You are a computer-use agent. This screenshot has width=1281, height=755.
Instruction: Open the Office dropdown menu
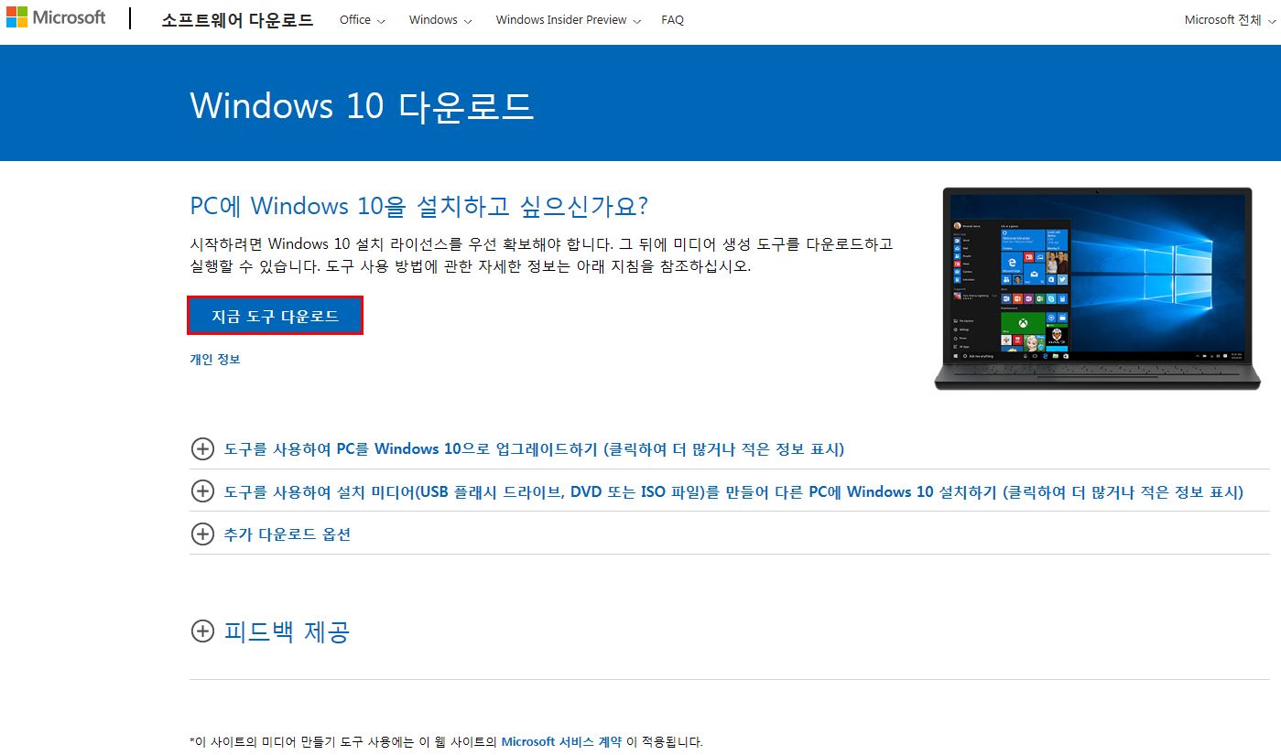(362, 20)
